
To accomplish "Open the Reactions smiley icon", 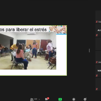I will (85, 99).
